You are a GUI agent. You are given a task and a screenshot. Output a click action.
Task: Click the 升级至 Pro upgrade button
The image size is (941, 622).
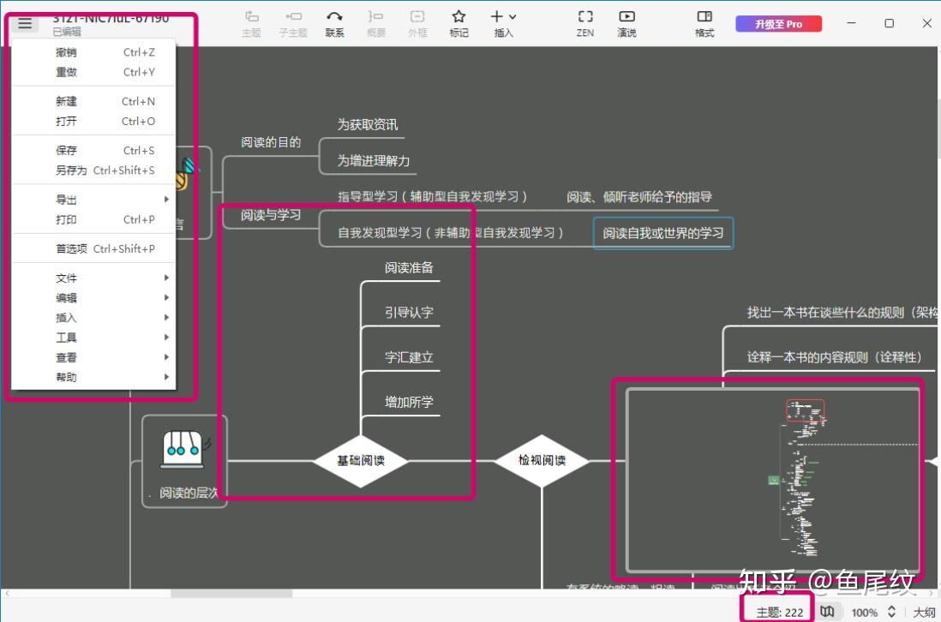[778, 23]
